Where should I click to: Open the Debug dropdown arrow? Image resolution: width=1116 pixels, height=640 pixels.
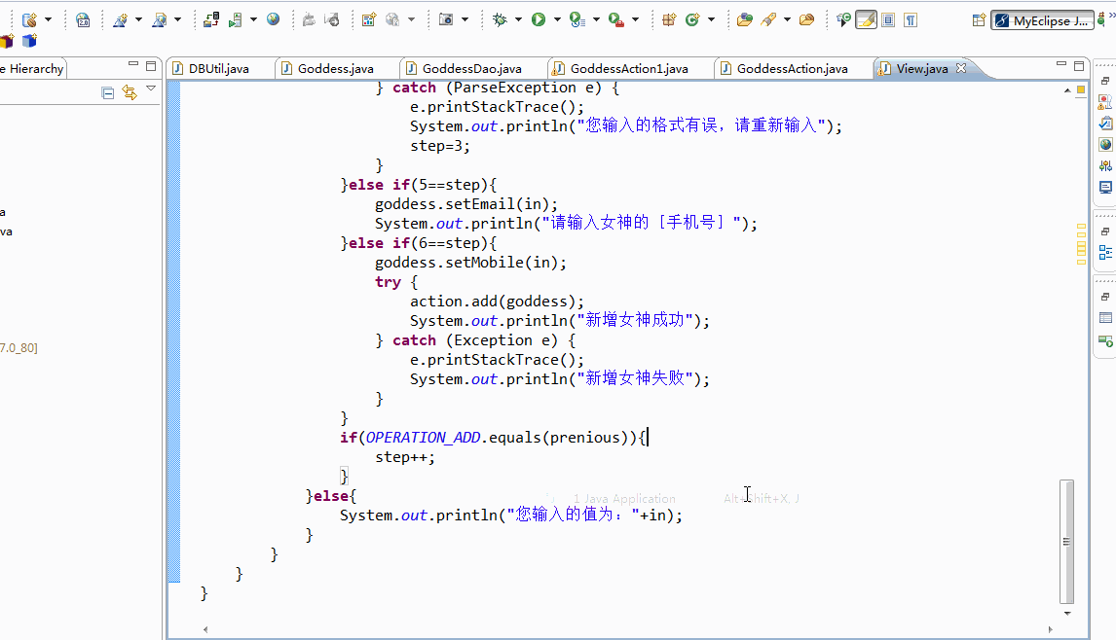pos(518,19)
